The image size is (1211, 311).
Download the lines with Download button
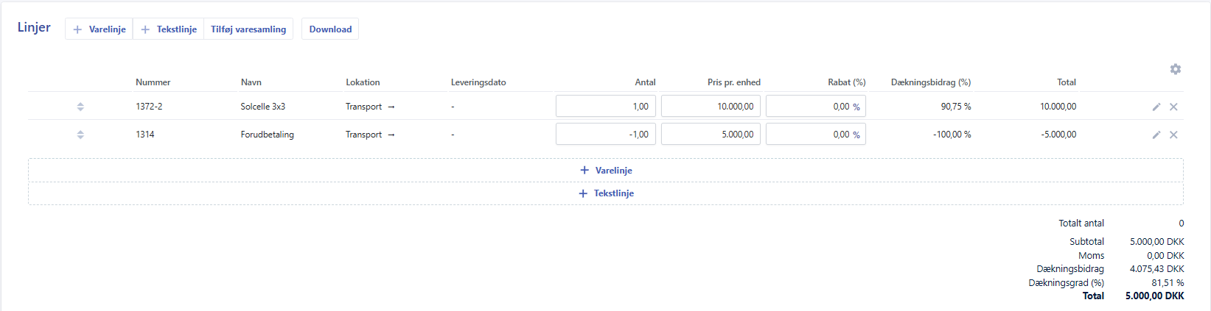[x=330, y=29]
